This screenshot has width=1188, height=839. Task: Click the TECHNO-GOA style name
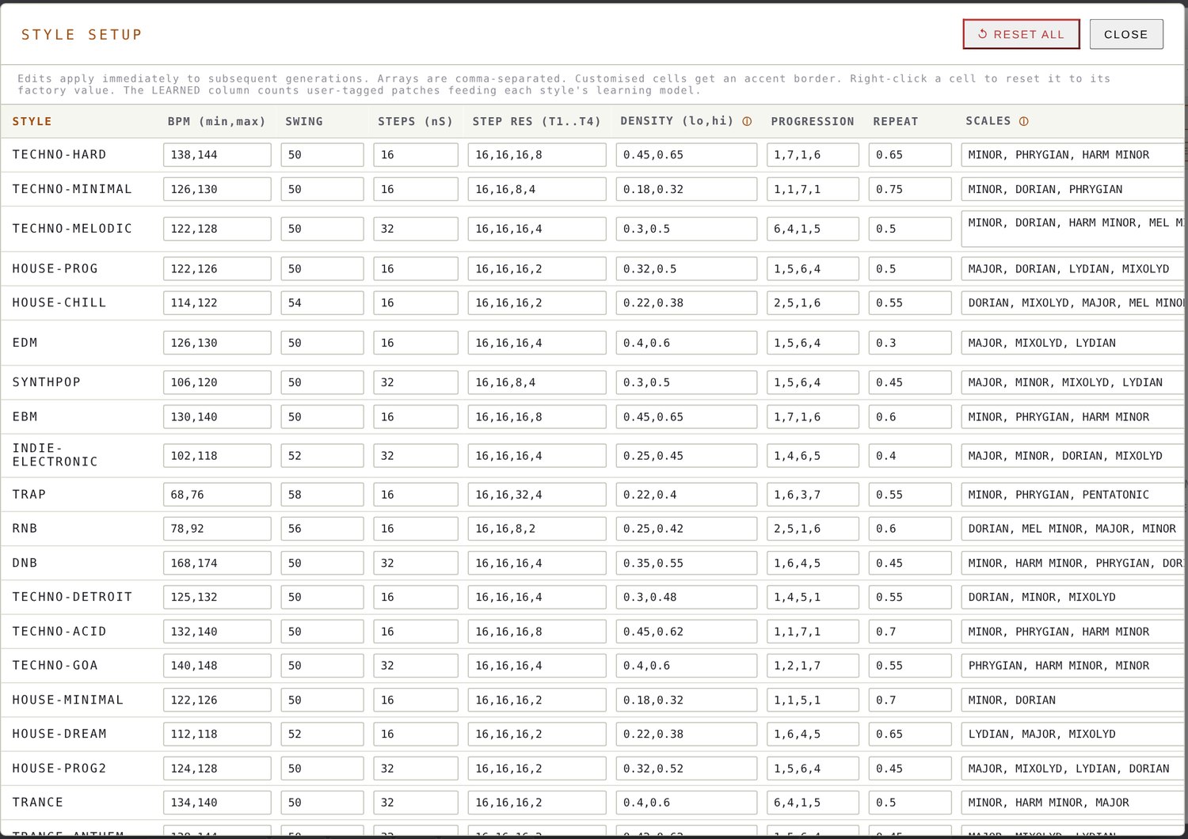[55, 666]
